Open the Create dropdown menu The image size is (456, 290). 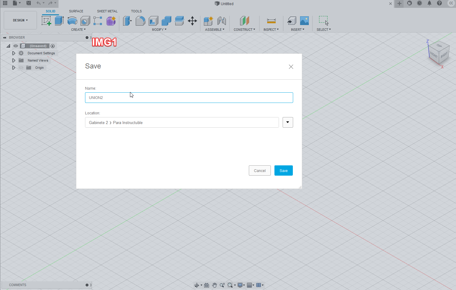click(x=78, y=30)
